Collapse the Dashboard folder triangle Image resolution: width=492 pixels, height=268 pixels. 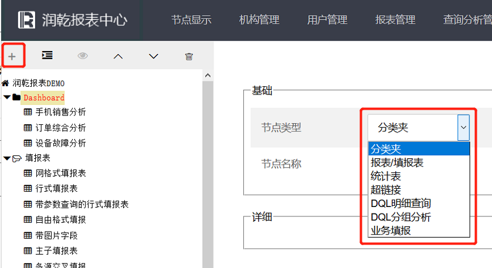(7, 97)
